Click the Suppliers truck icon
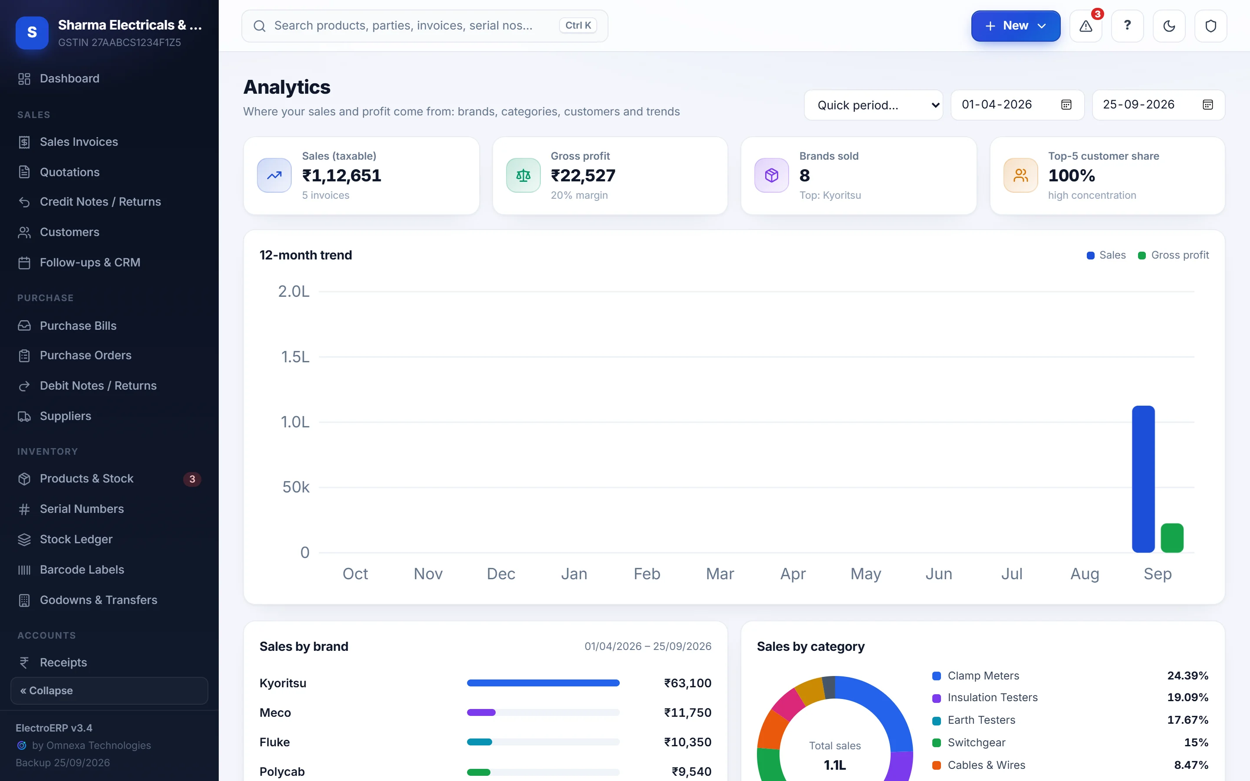The width and height of the screenshot is (1250, 781). pos(24,417)
